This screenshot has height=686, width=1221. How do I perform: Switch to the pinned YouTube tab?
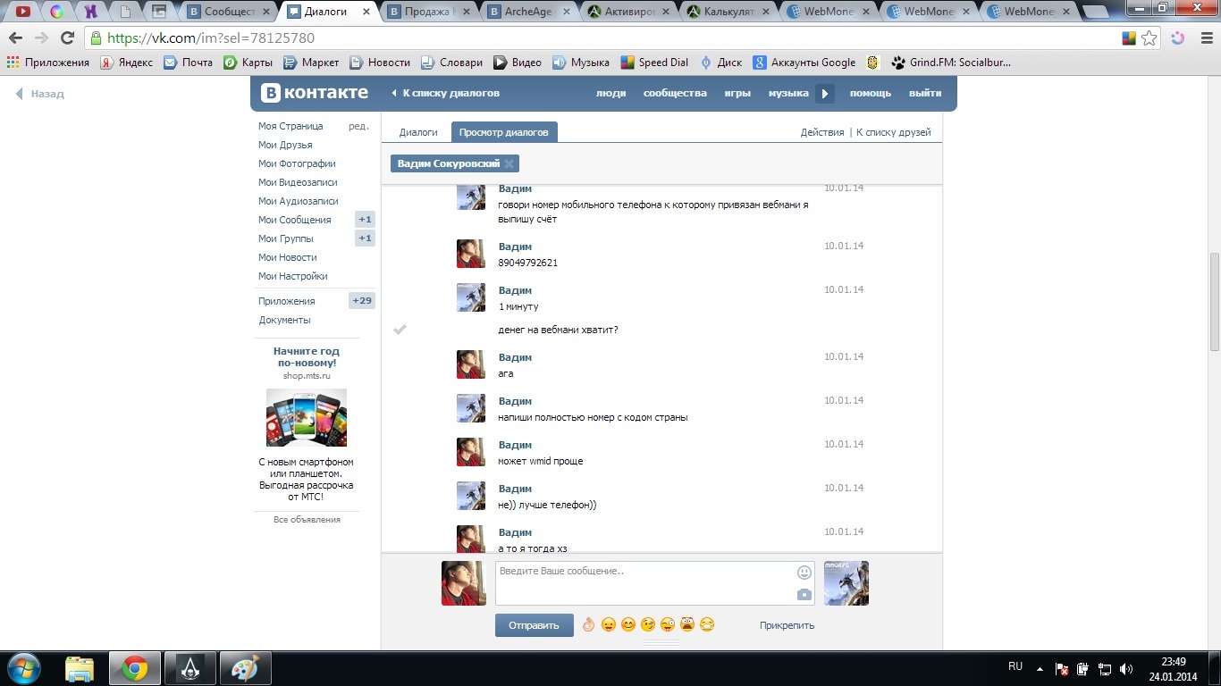pyautogui.click(x=23, y=12)
